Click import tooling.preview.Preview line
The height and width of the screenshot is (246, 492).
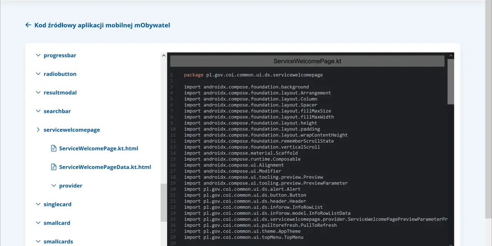click(x=253, y=177)
